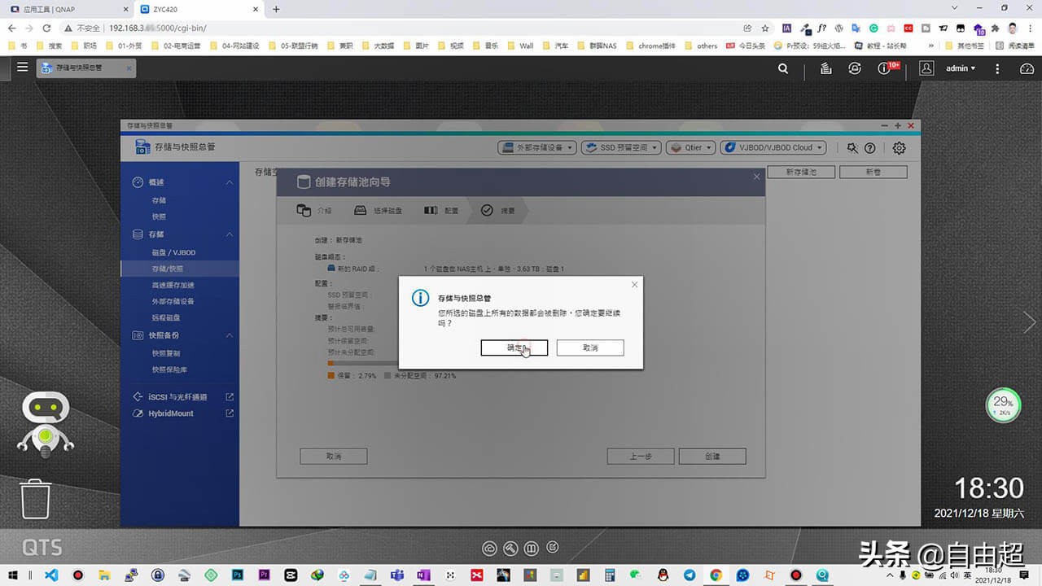Click the admin user profile icon

(x=926, y=68)
